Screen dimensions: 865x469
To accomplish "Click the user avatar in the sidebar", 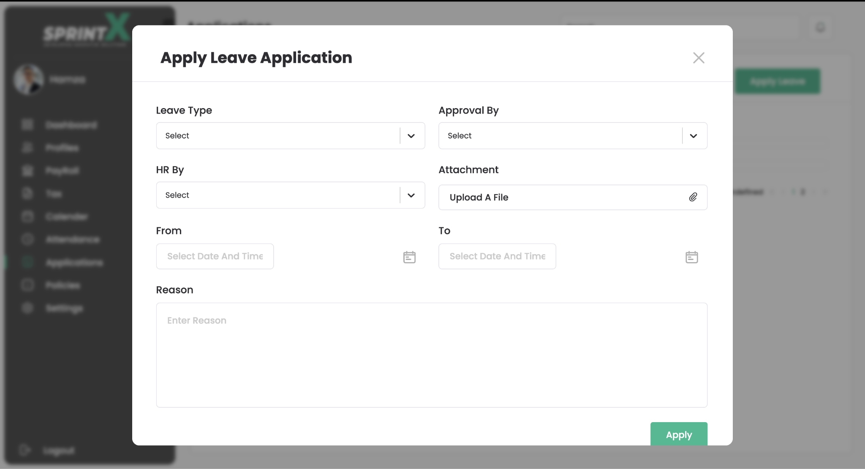I will click(x=28, y=79).
